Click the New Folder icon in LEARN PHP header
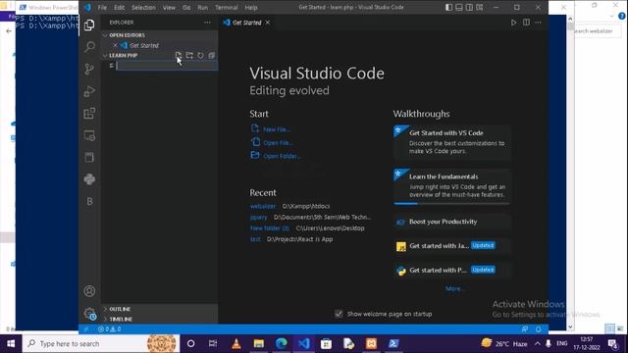 click(x=189, y=55)
